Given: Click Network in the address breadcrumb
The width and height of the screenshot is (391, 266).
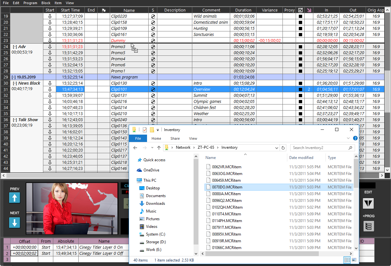Looking at the screenshot, I should [183, 148].
